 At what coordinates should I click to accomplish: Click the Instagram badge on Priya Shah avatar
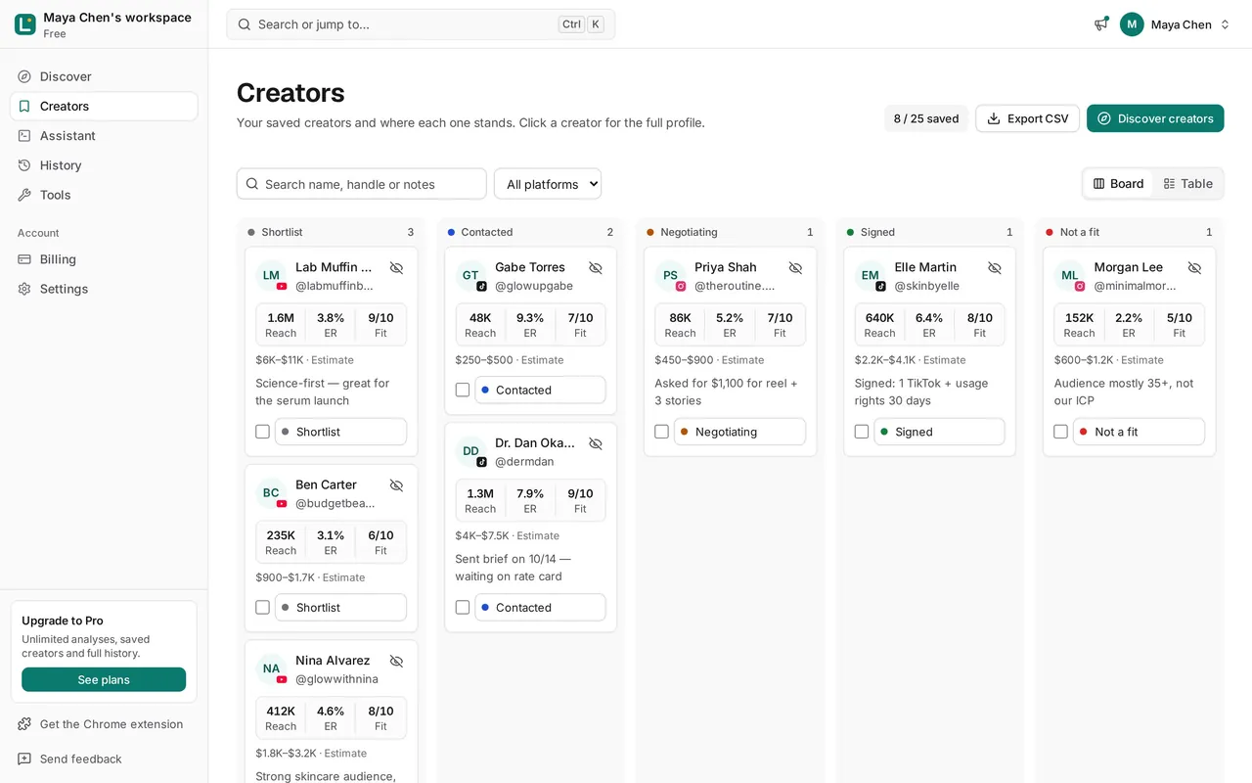681,287
